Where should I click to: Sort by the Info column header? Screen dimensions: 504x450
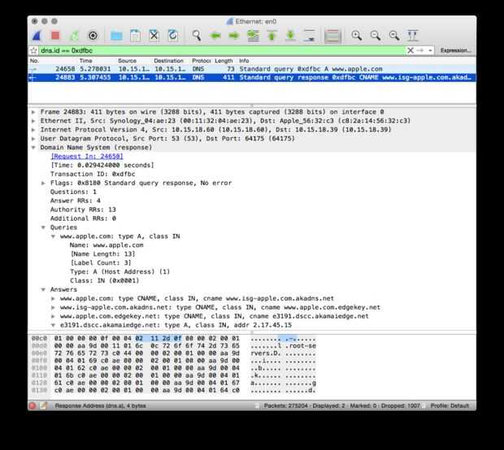pos(244,61)
